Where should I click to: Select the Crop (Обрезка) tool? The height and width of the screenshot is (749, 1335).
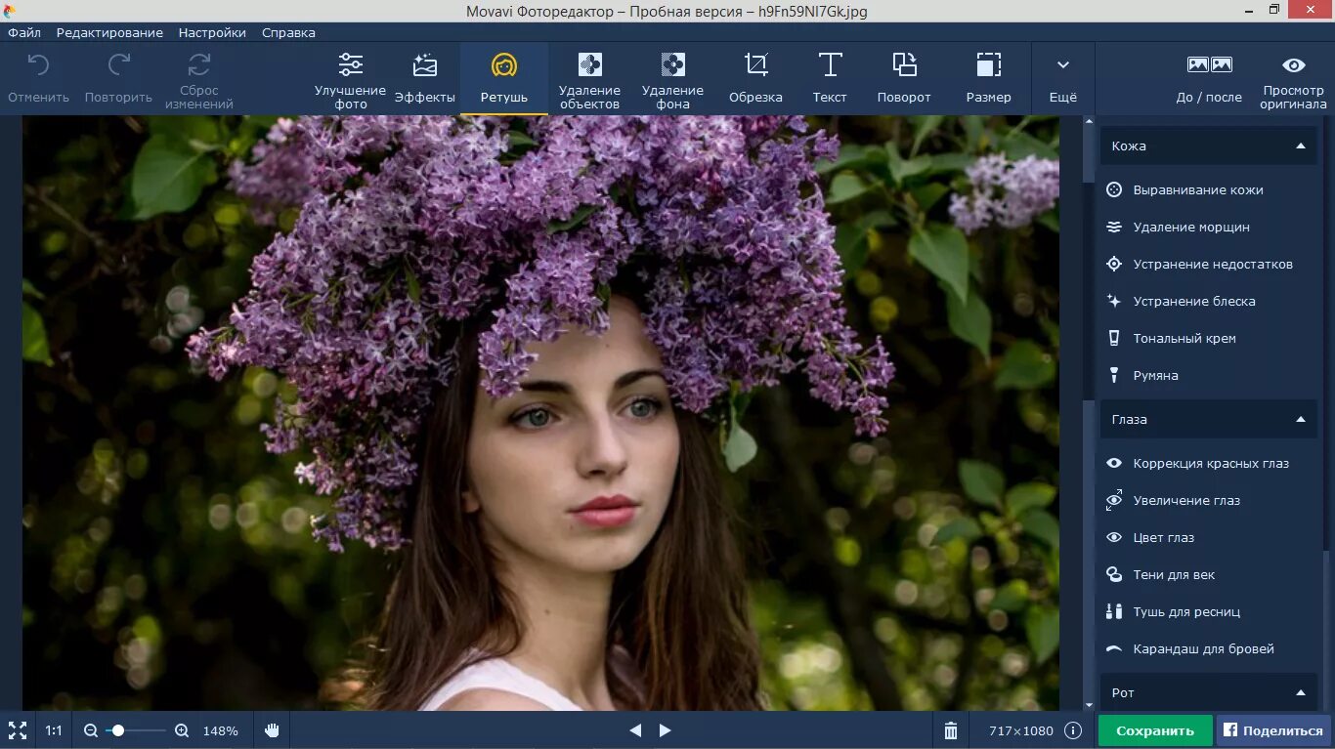coord(755,78)
